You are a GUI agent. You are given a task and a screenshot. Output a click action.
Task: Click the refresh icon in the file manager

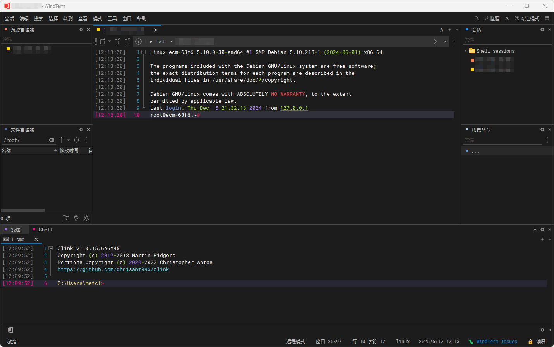(x=77, y=140)
